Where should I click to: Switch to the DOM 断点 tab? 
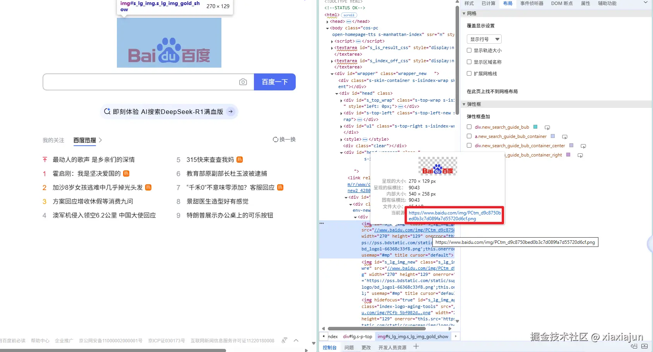562,3
